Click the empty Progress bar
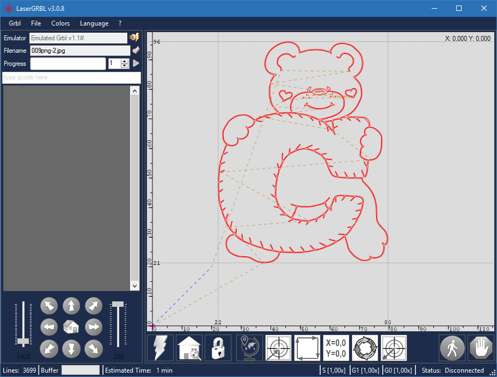 click(x=68, y=64)
